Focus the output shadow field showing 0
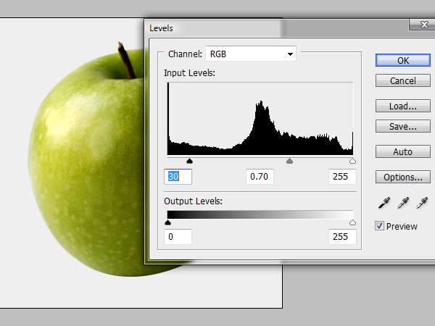The height and width of the screenshot is (326, 435). [x=178, y=237]
